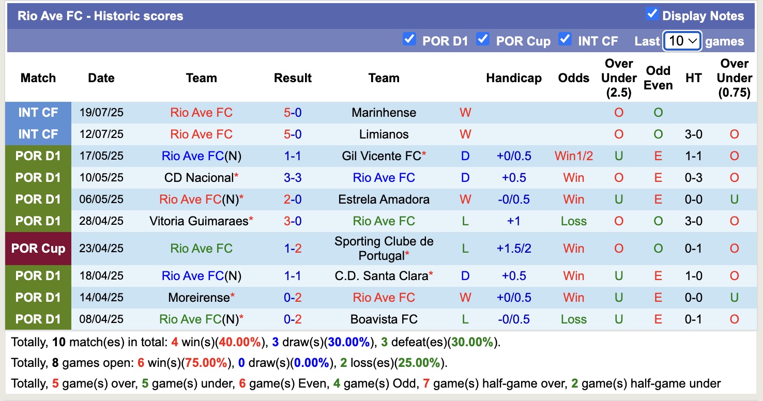This screenshot has height=401, width=763.
Task: Click the INT CF label for 19/07/25
Action: click(x=38, y=113)
